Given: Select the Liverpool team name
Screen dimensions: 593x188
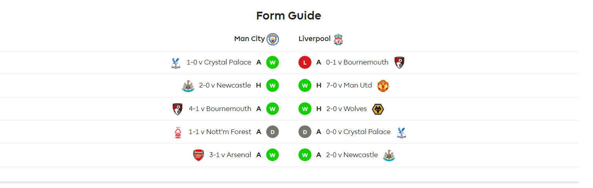Looking at the screenshot, I should [x=315, y=39].
